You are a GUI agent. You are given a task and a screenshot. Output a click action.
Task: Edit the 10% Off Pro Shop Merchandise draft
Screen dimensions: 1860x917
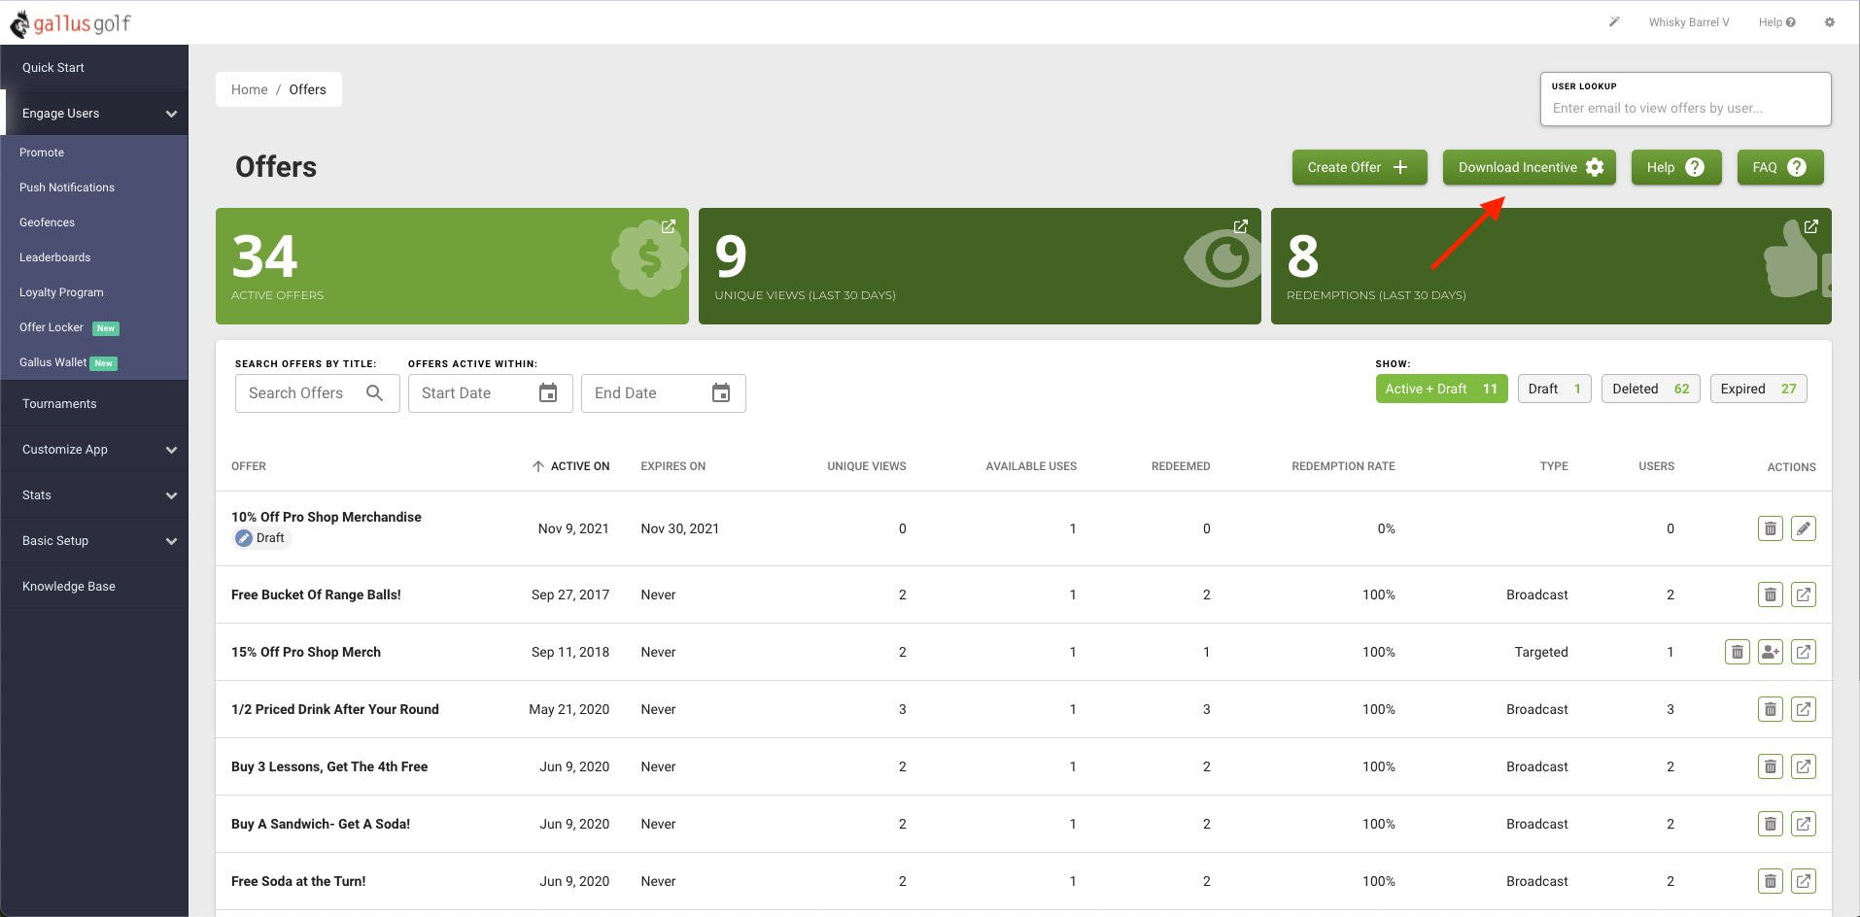[x=1804, y=528]
